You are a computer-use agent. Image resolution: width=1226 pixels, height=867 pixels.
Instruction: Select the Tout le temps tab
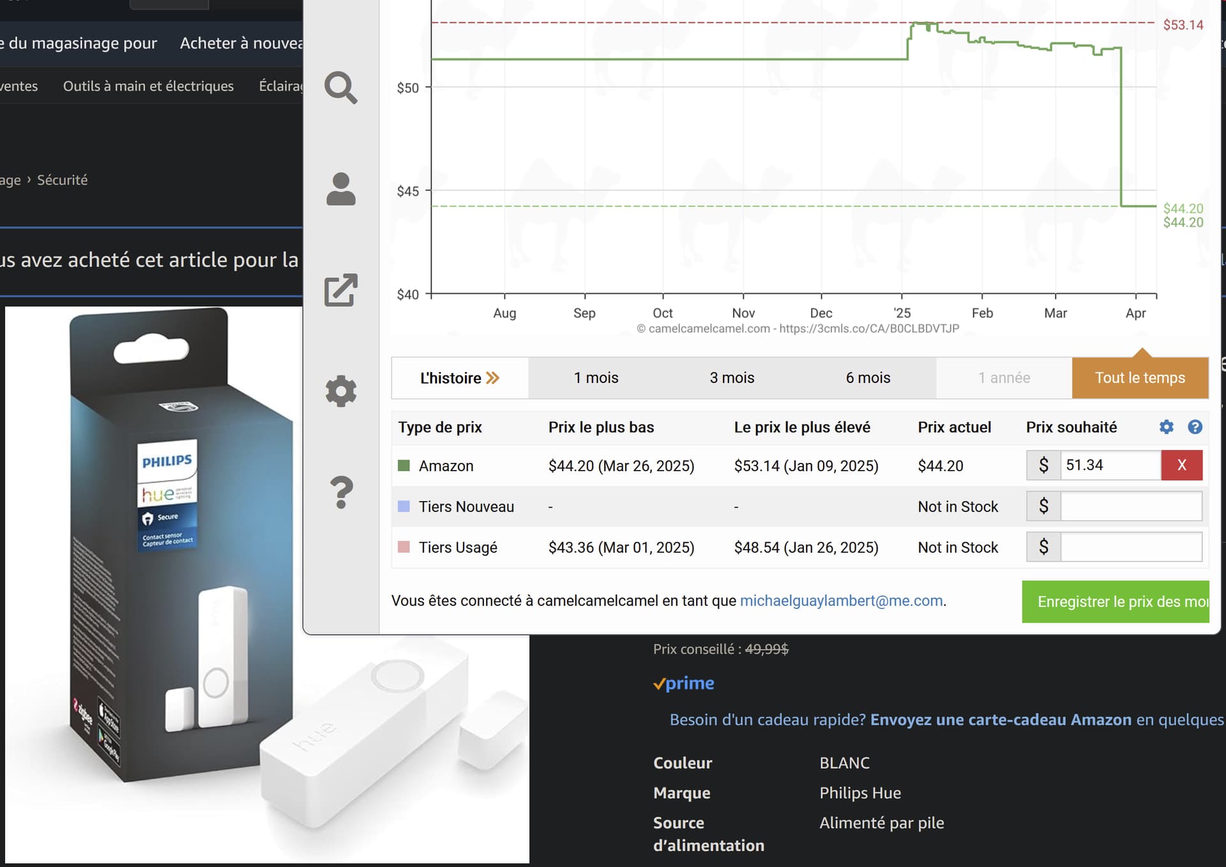point(1140,378)
